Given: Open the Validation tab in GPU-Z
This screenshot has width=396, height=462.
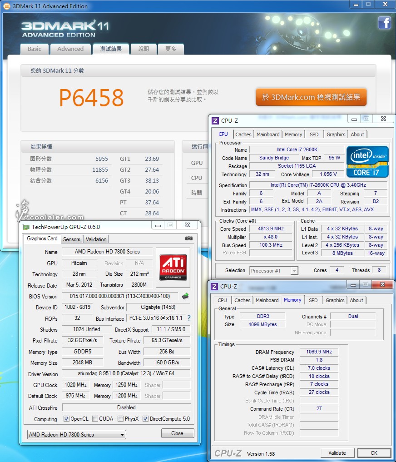Looking at the screenshot, I should (x=96, y=239).
